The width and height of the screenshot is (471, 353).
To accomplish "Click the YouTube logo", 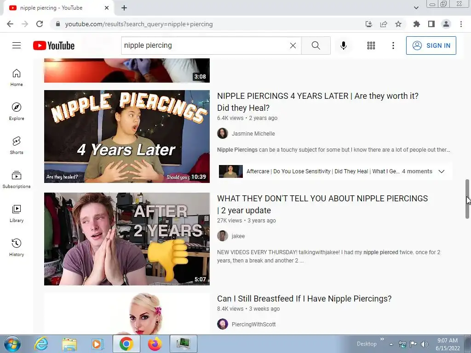I will 54,46.
